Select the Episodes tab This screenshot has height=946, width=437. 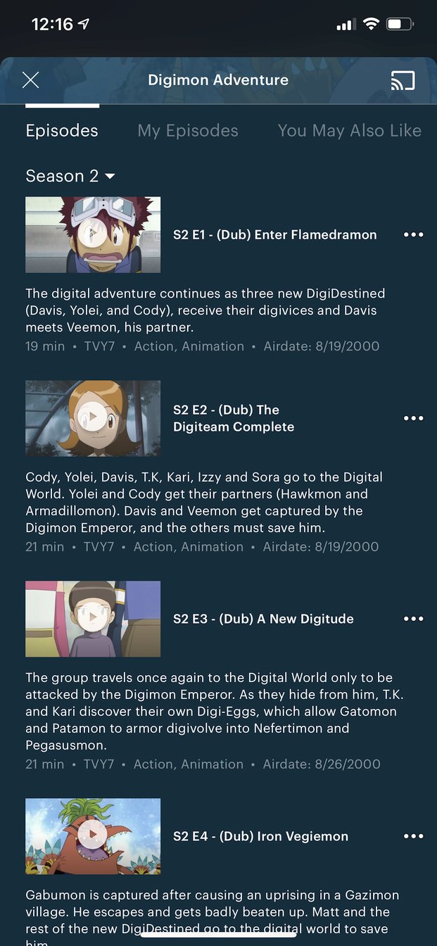62,131
